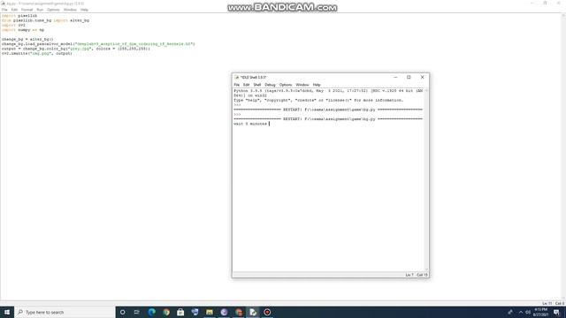566x318 pixels.
Task: Click the 'import cv2' line in the editor
Action: point(13,26)
